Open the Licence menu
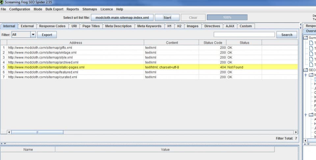This screenshot has width=316, height=160. point(107,9)
